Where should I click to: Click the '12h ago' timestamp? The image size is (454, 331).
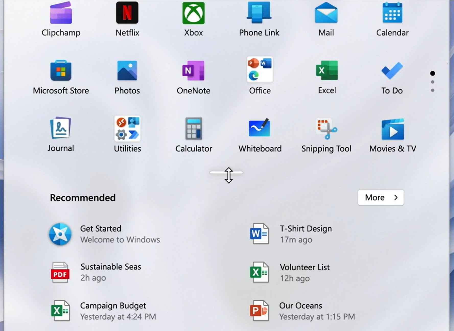295,278
